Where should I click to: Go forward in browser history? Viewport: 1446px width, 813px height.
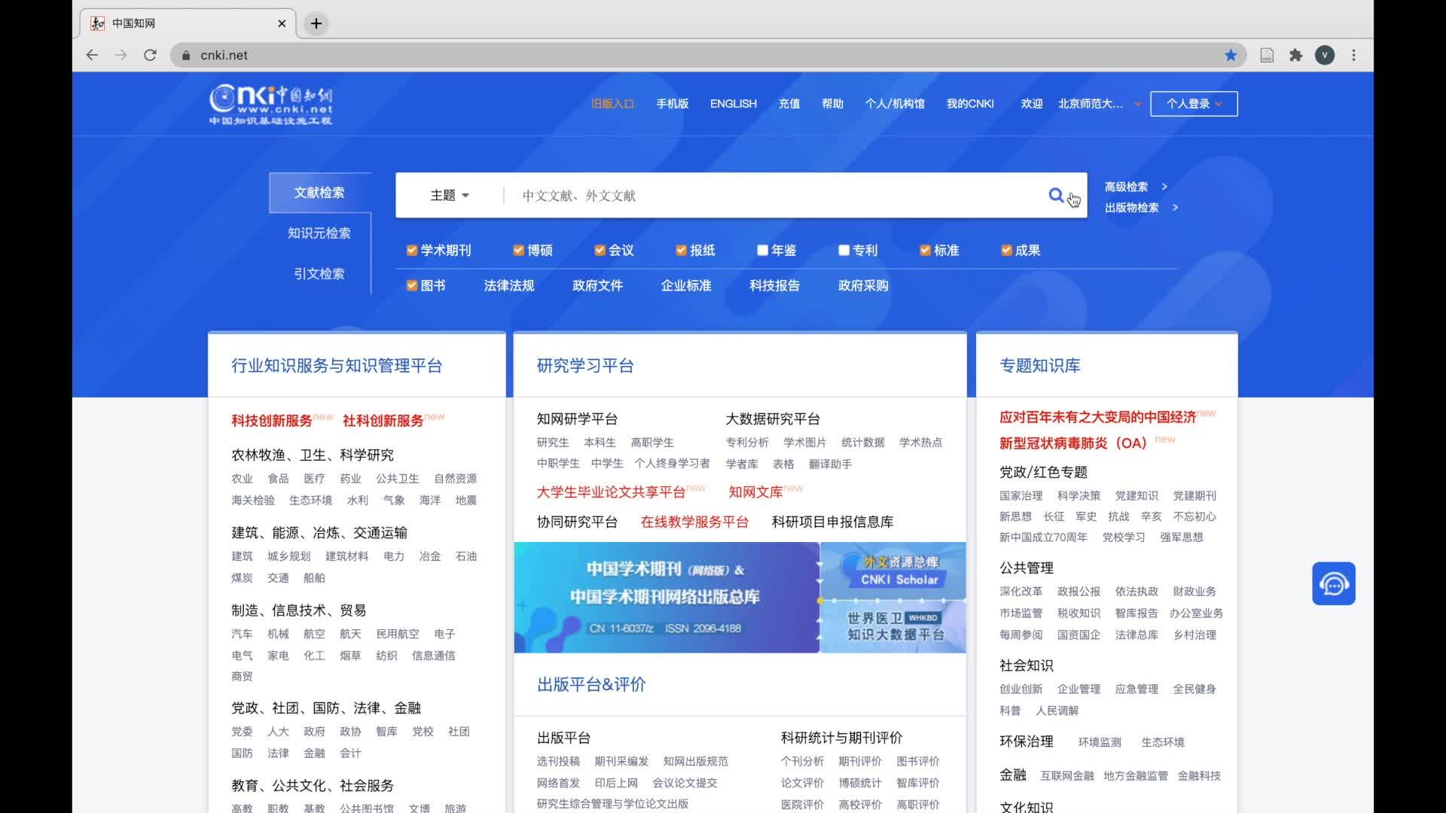[x=120, y=55]
